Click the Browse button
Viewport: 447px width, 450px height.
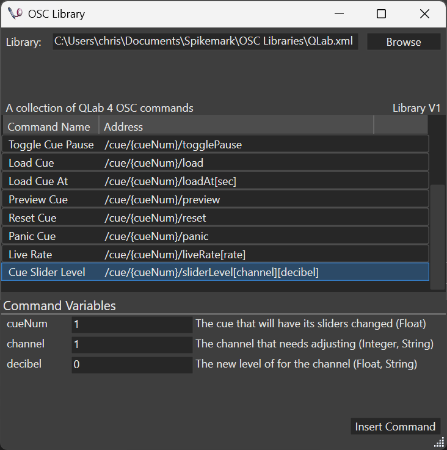tap(404, 42)
